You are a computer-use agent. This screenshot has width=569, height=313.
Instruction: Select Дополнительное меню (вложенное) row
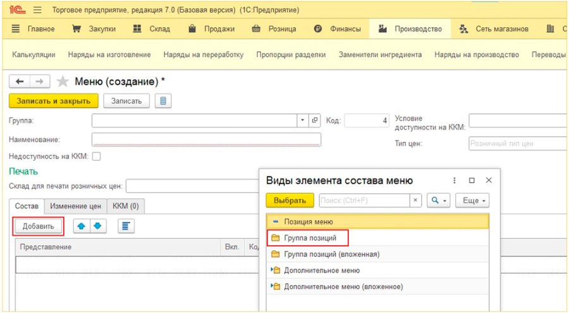tap(377, 286)
